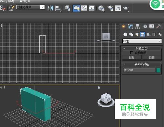Screen dimensions: 164x127
Task: Select the Systems gears icon
Action: 160,35
